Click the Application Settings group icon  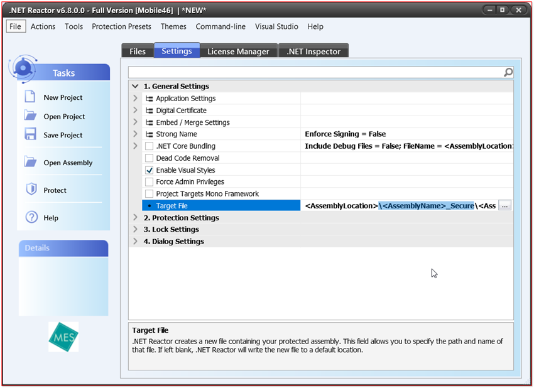tap(149, 99)
